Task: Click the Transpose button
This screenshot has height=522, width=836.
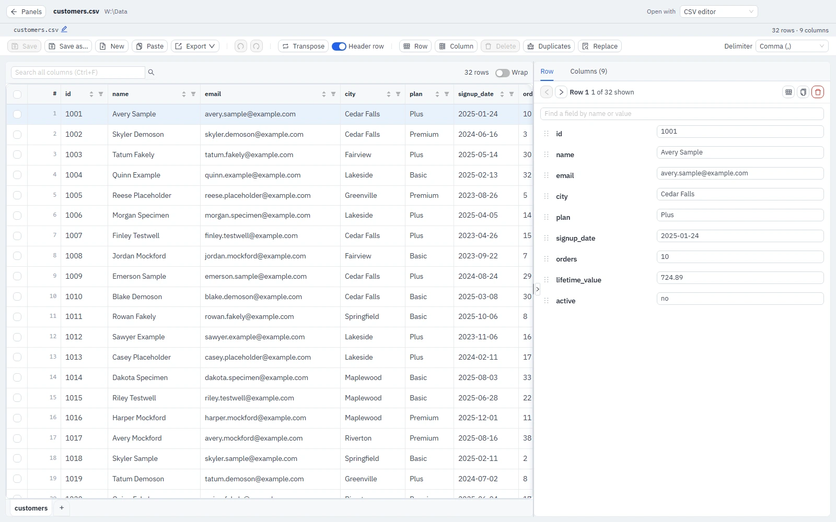Action: tap(303, 46)
